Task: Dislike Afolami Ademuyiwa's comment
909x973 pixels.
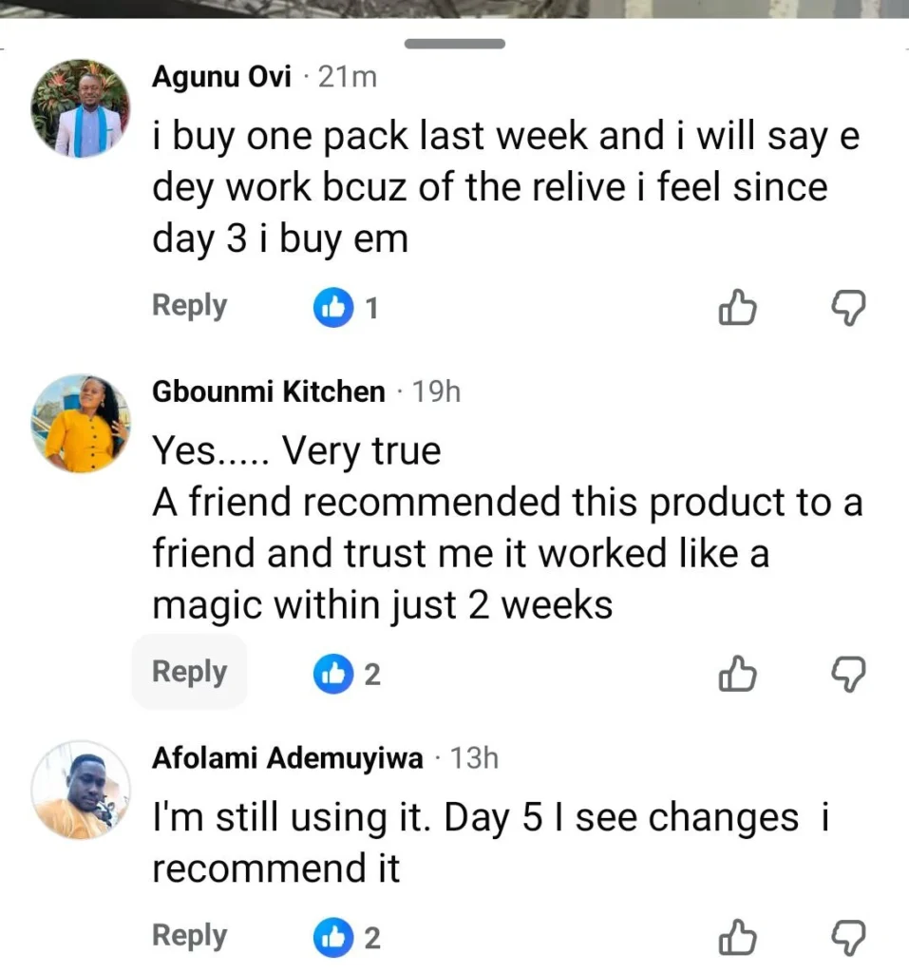Action: click(848, 938)
